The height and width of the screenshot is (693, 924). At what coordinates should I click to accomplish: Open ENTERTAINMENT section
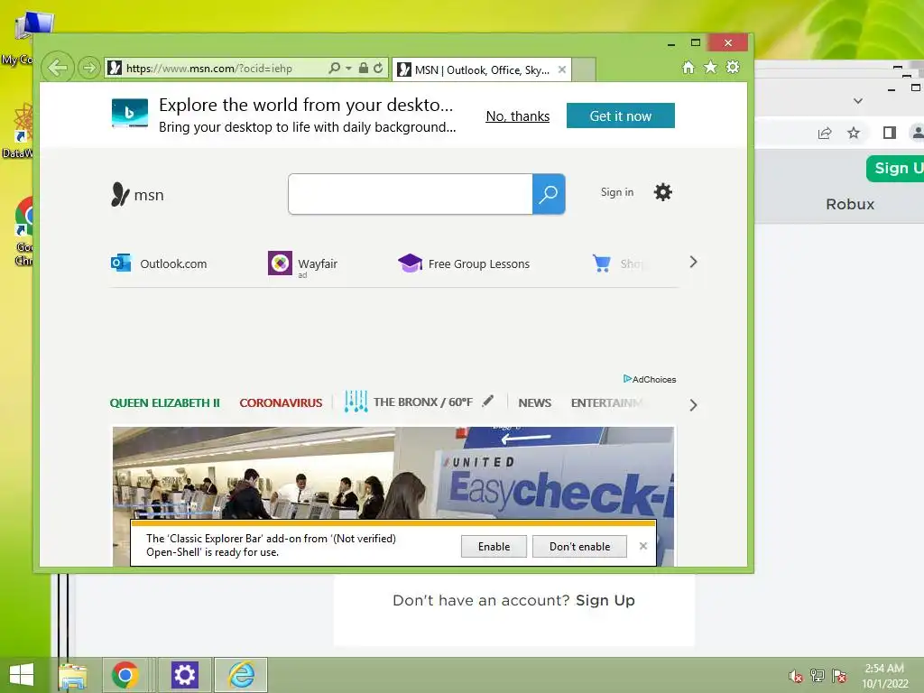tap(606, 403)
